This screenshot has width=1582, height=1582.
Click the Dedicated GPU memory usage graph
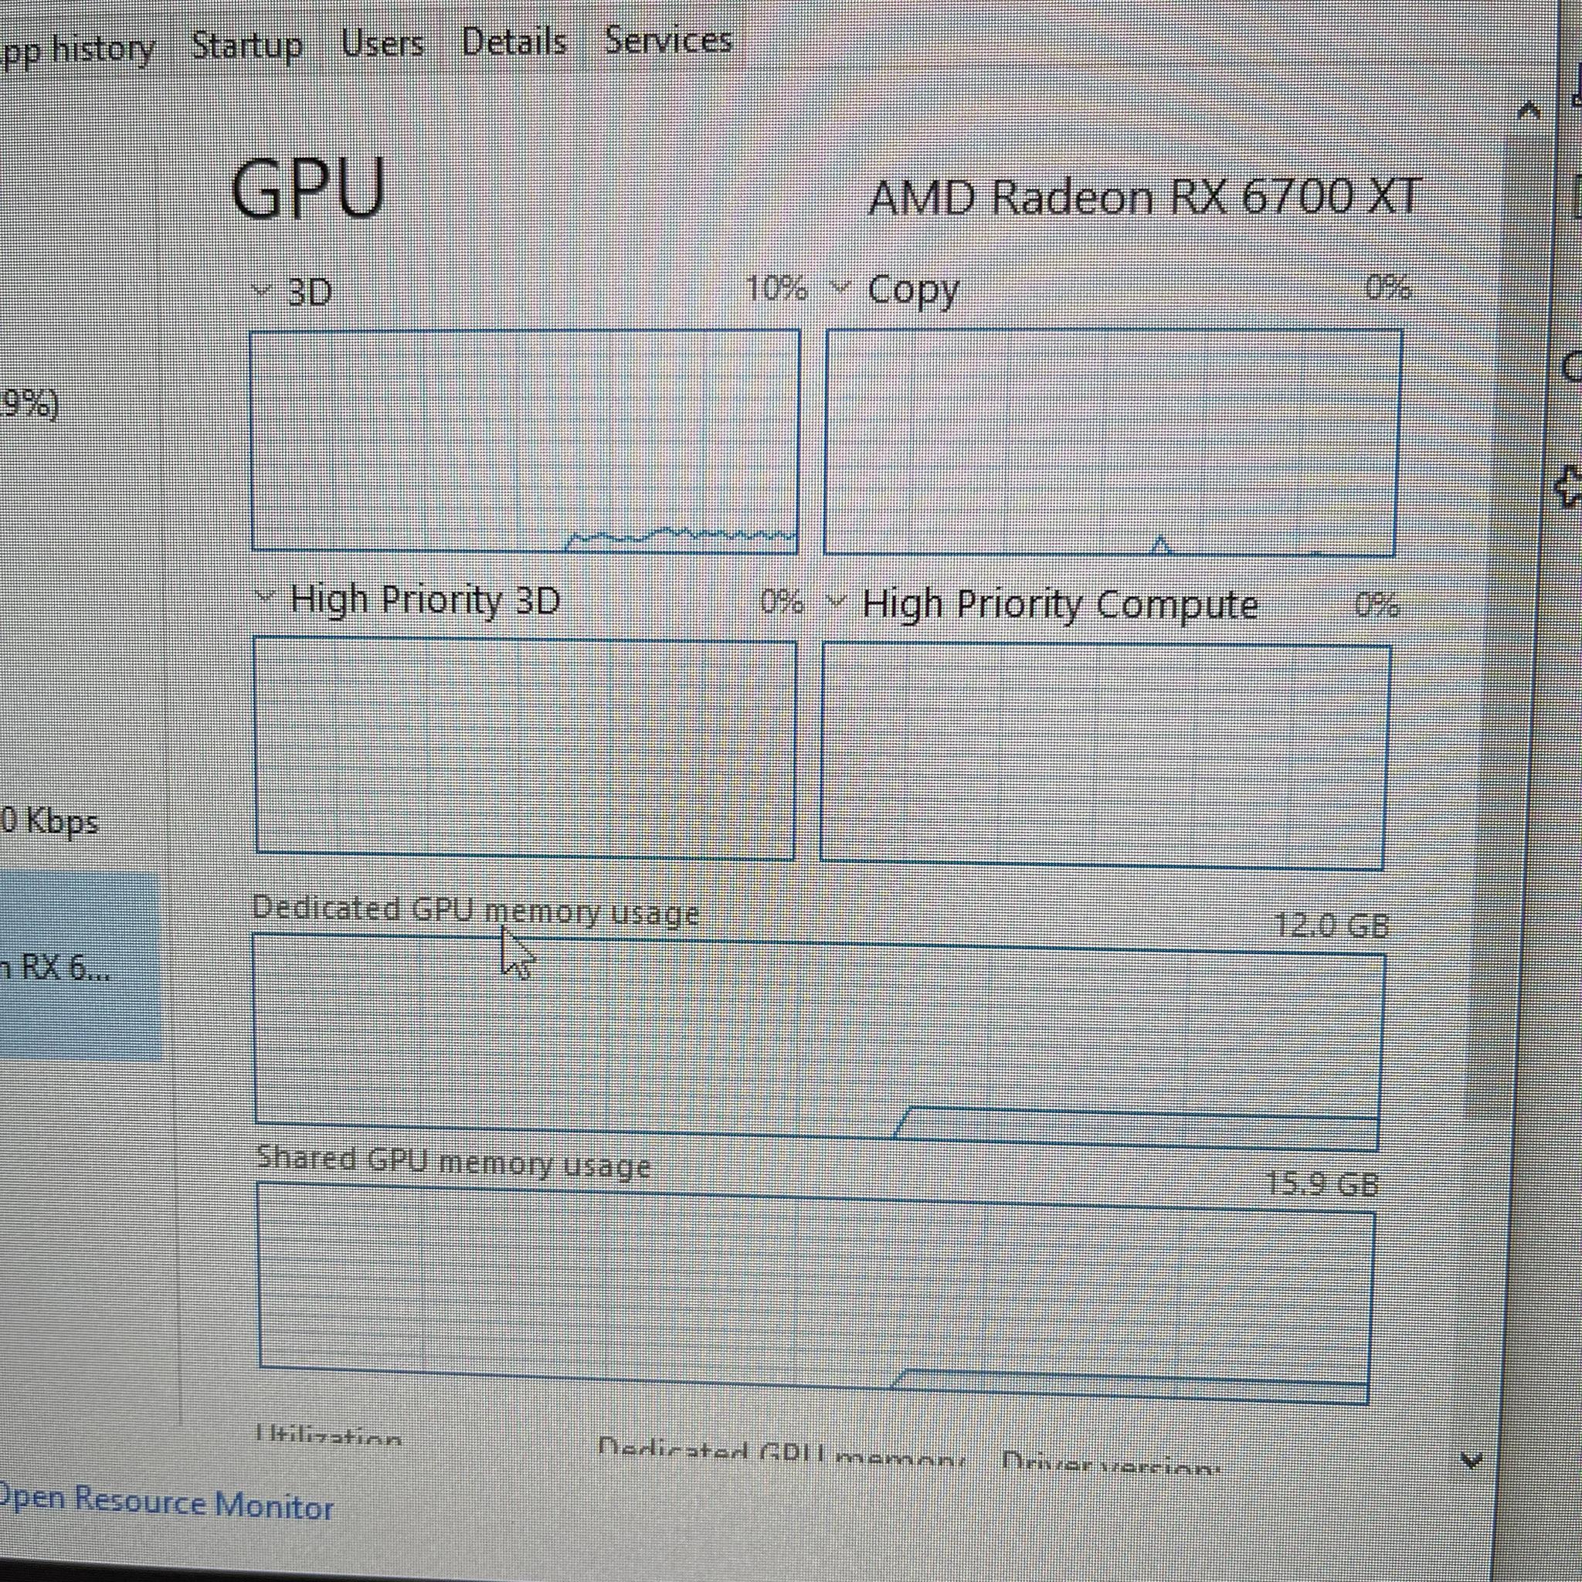(819, 1042)
